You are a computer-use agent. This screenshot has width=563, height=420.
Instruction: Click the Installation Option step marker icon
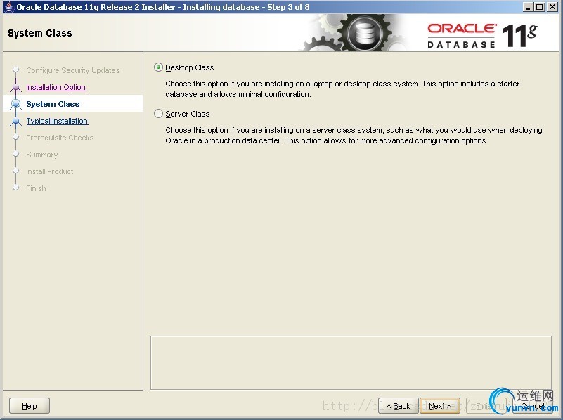15,87
